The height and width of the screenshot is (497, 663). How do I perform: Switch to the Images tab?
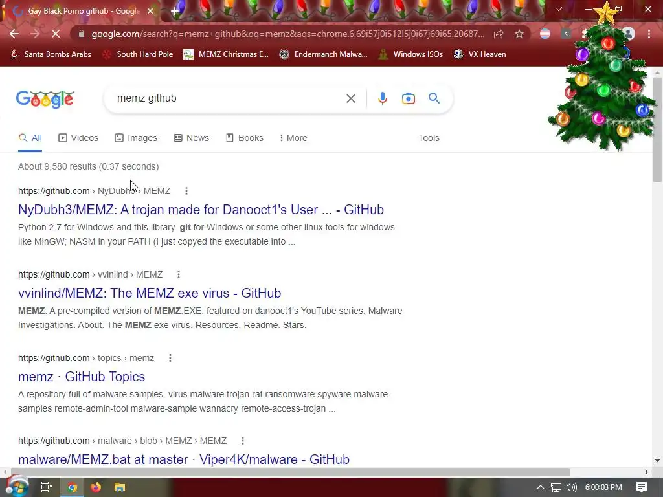[x=136, y=138]
